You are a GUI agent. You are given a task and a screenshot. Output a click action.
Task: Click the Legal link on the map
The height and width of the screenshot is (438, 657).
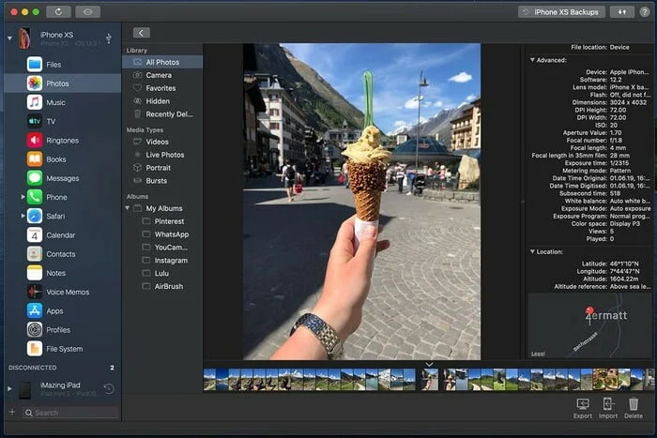pyautogui.click(x=538, y=354)
